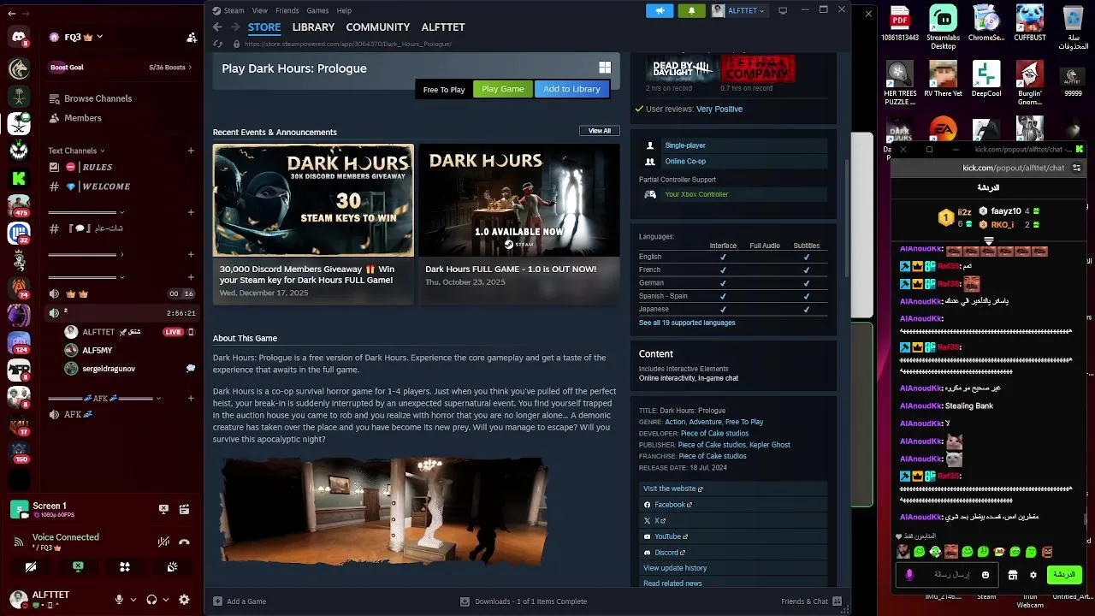The height and width of the screenshot is (616, 1095).
Task: Collapse Text Channels category
Action: (x=76, y=151)
